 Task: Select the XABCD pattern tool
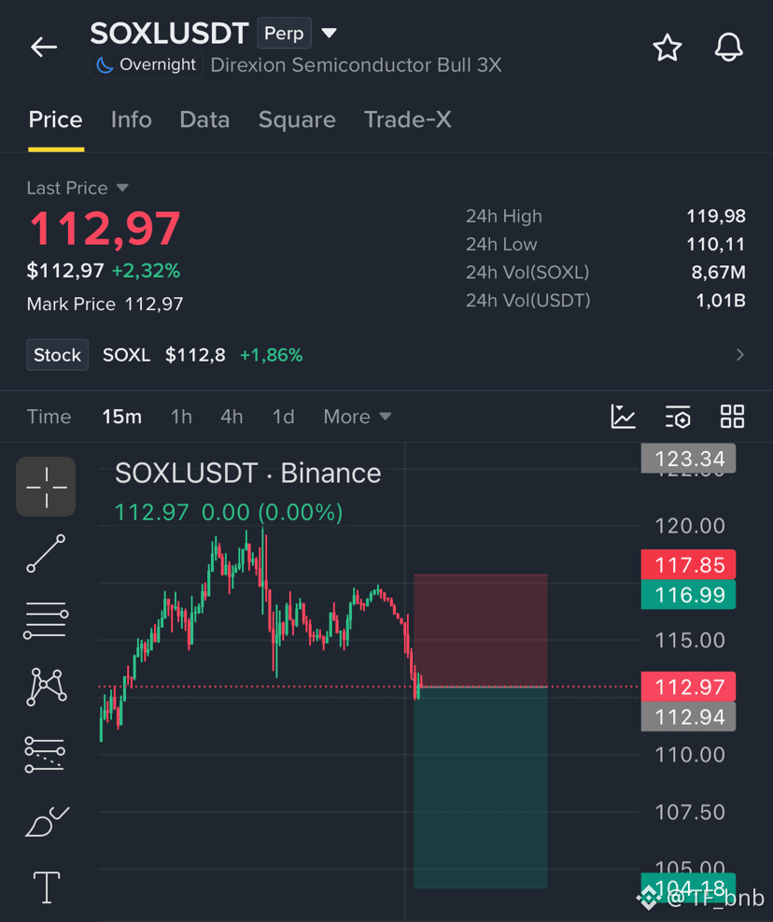pos(47,687)
